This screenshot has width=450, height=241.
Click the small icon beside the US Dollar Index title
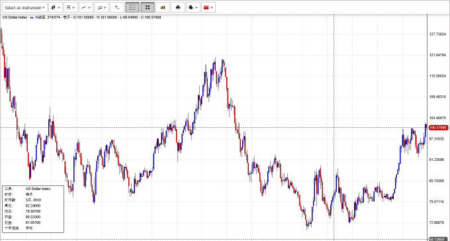[32, 17]
